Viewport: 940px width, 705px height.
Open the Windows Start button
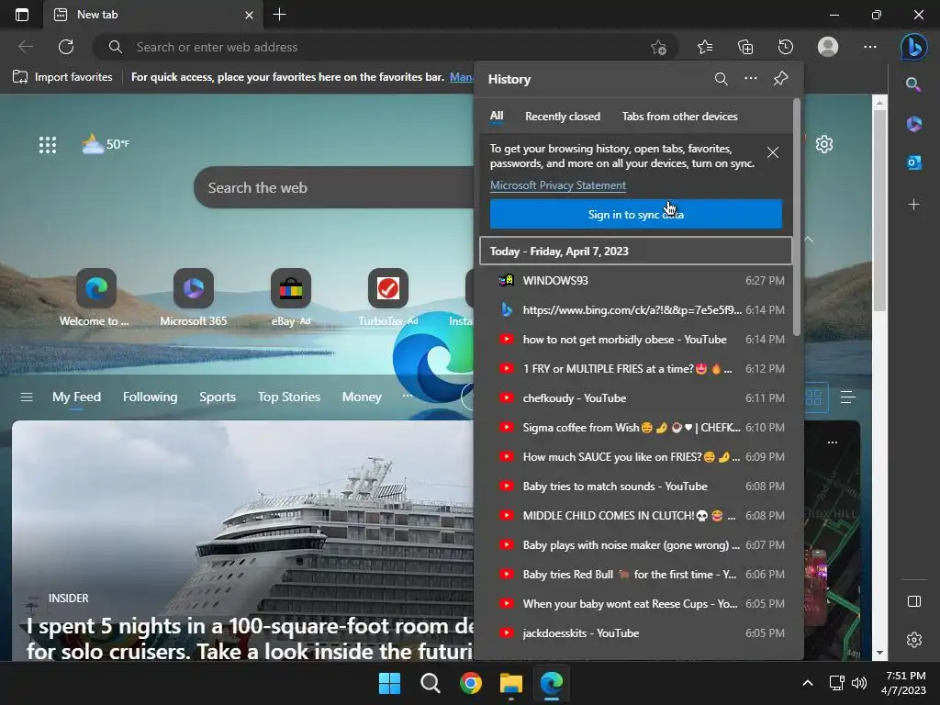pos(389,683)
